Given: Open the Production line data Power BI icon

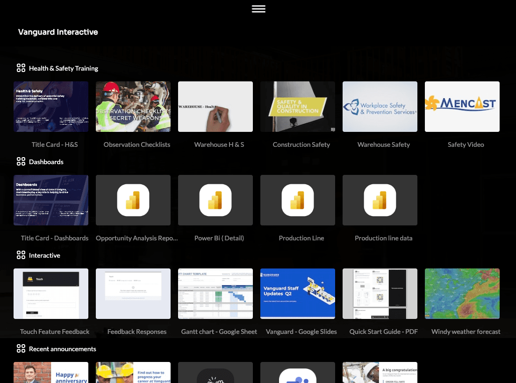Looking at the screenshot, I should (380, 200).
